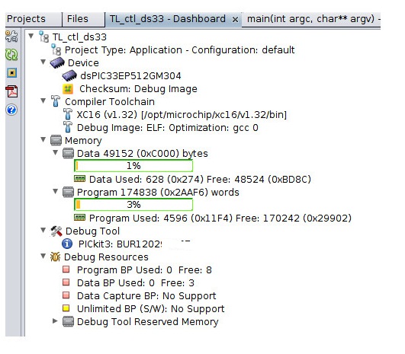Screen dimensions: 405x354
Task: Click red square beside Program BP Used
Action: click(66, 269)
